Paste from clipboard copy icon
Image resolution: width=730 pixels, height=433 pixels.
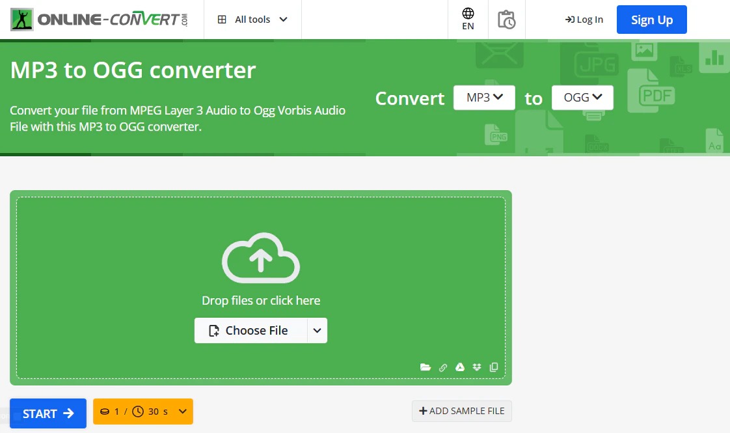[494, 367]
